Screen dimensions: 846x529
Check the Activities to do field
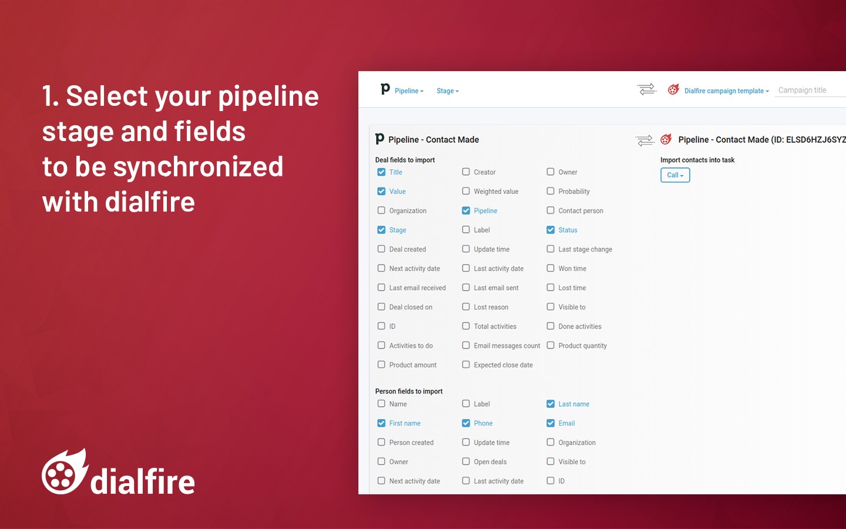point(381,346)
